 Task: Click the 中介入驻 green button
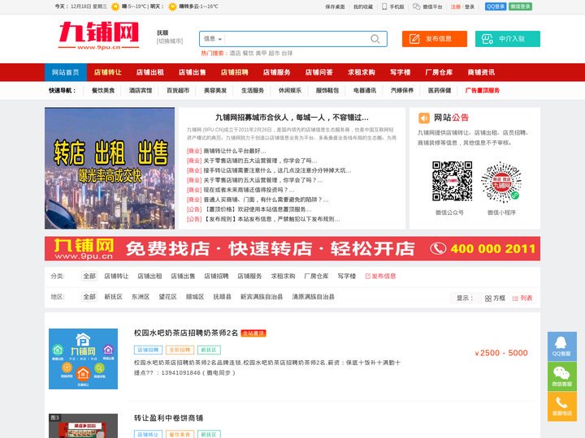[x=507, y=39]
